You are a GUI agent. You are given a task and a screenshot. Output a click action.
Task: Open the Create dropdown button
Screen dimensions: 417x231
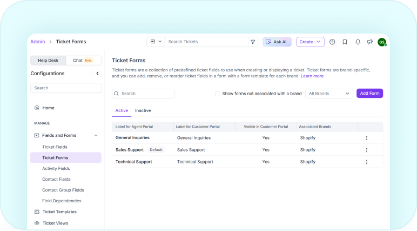pyautogui.click(x=310, y=42)
